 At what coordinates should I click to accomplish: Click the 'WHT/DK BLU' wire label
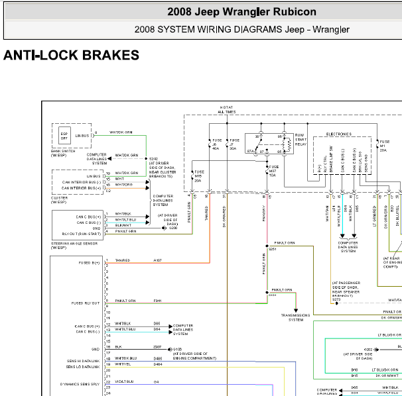[125, 358]
